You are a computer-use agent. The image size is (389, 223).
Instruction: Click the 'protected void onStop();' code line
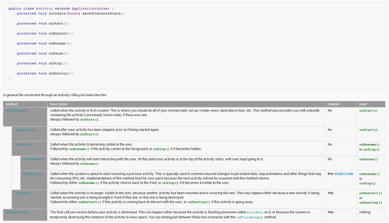click(x=42, y=63)
